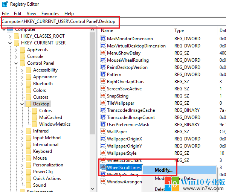Click REG_BINARY type of TranscodedImageCache

(x=187, y=110)
